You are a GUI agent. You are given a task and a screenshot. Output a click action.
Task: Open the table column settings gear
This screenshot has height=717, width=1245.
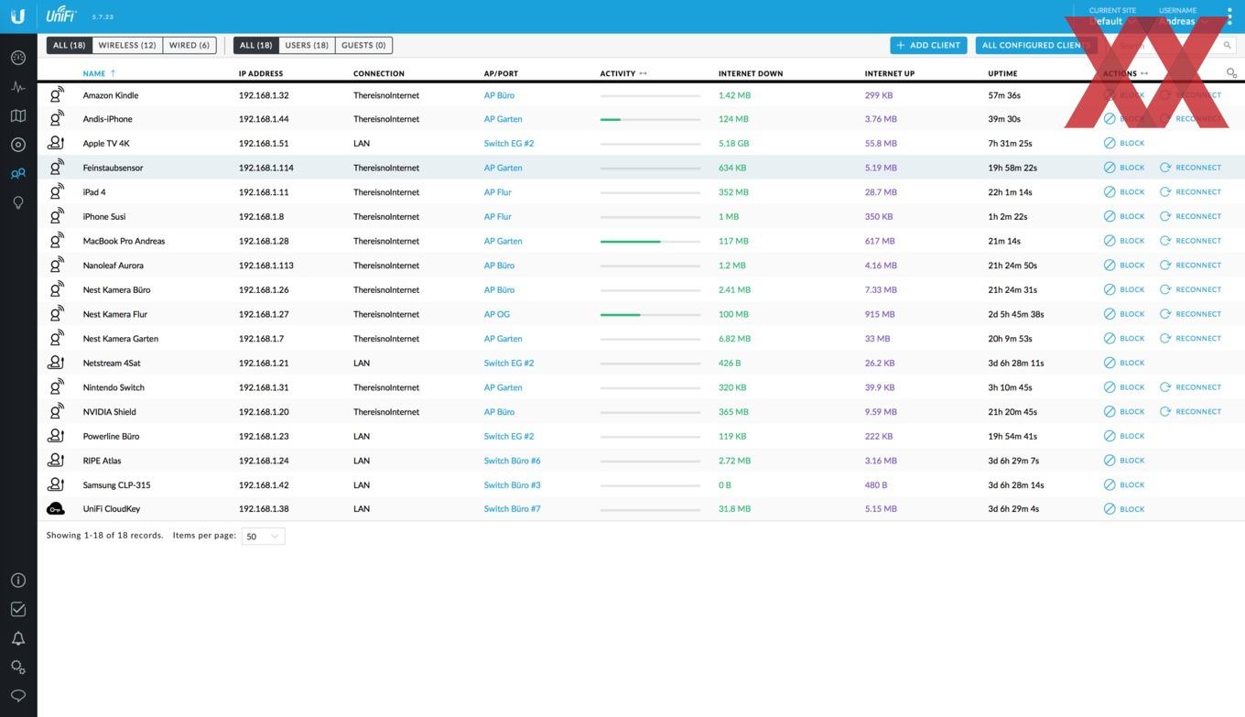1231,73
